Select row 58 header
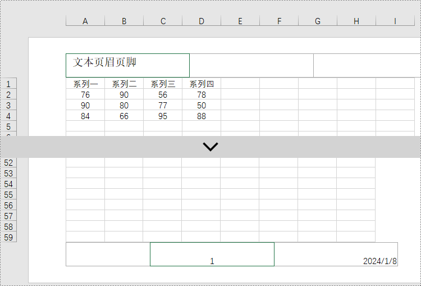 [x=8, y=226]
